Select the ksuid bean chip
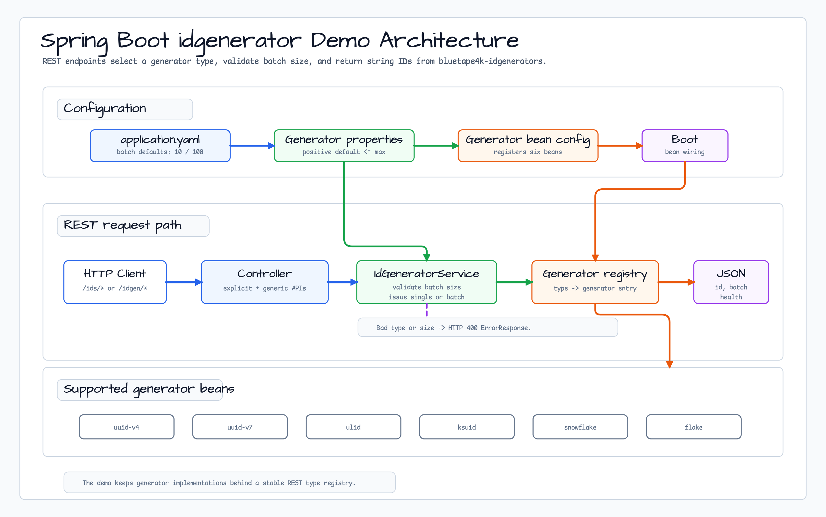This screenshot has width=826, height=517. [467, 427]
